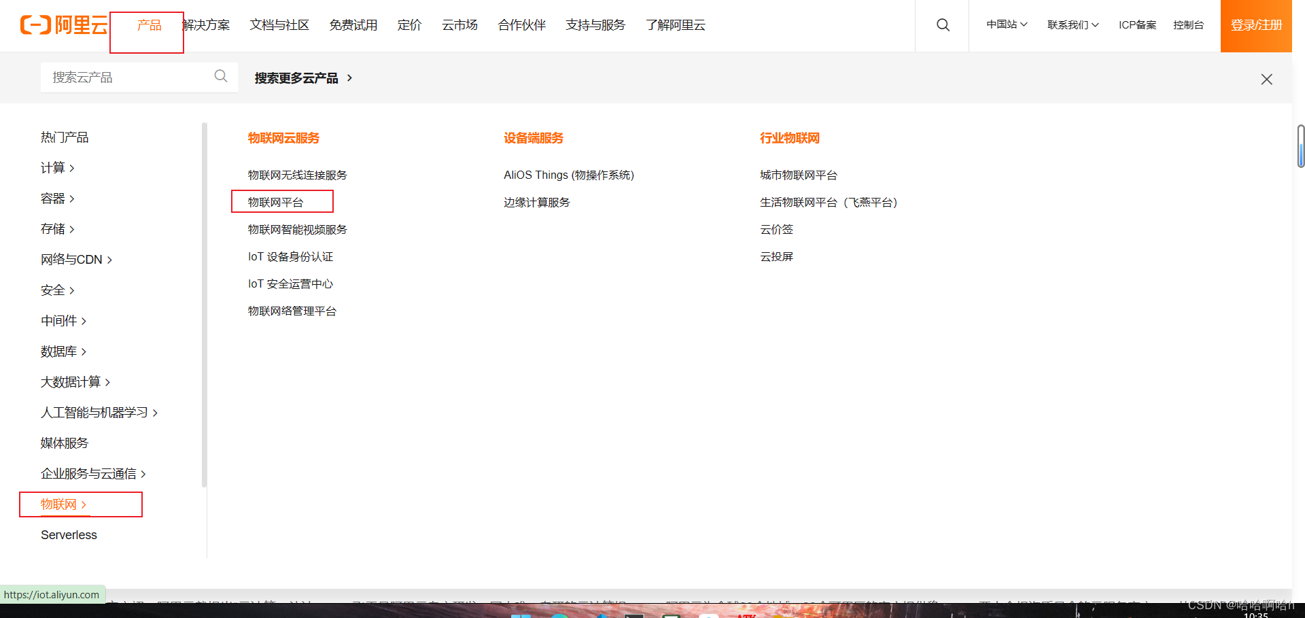
Task: Expand the 人工智能与机器学习 category
Action: (x=99, y=413)
